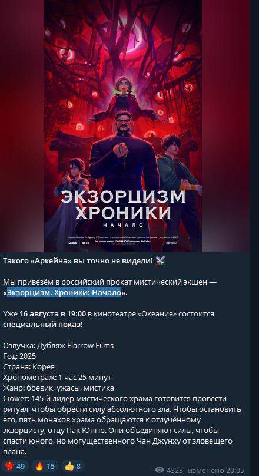Click the bold headline about «Аркейна»
Viewport: 259px width, 476px height.
click(x=78, y=261)
